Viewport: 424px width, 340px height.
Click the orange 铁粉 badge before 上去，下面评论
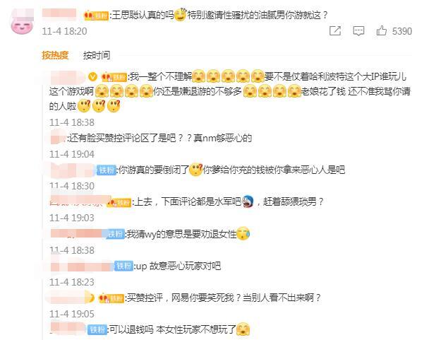coord(119,202)
